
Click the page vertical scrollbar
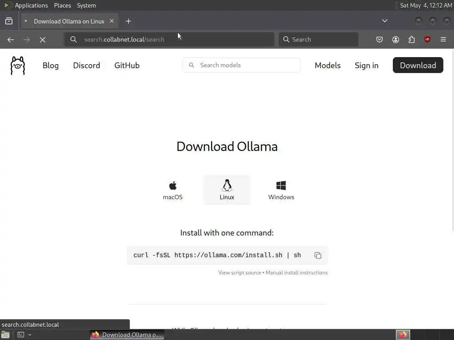[x=452, y=140]
